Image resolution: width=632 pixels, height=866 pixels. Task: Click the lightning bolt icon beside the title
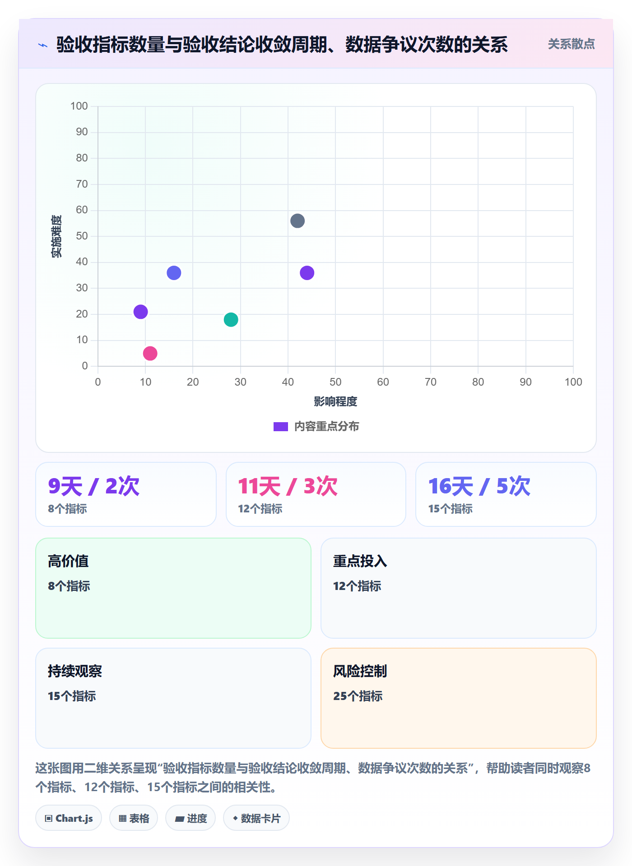click(x=43, y=45)
